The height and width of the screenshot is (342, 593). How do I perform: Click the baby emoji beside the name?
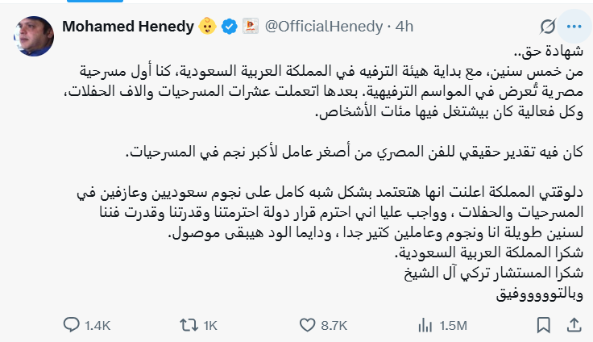pos(208,27)
